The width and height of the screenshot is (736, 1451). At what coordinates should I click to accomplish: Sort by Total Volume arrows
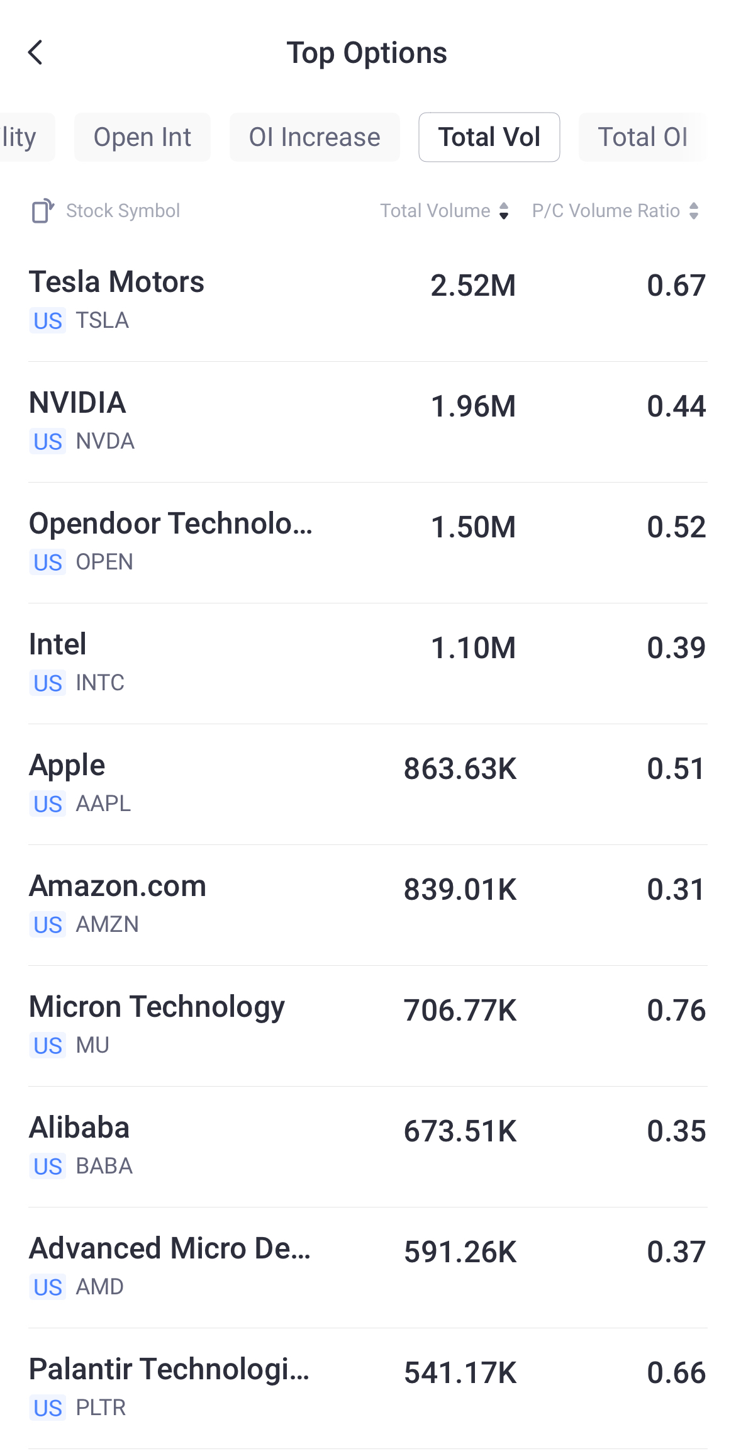503,211
